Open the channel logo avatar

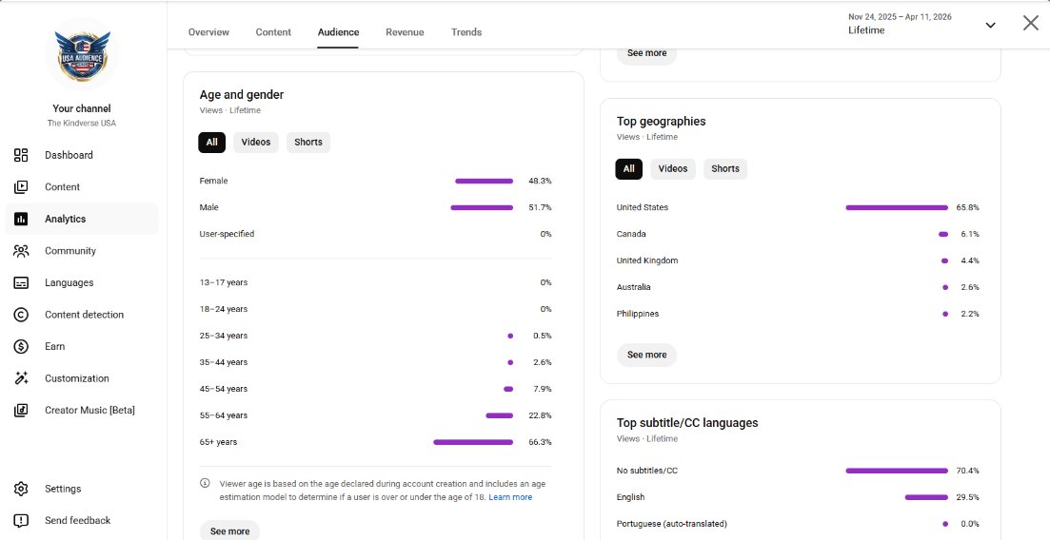pyautogui.click(x=82, y=54)
